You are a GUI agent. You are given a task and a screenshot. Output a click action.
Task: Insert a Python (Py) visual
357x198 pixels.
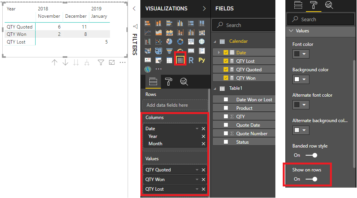point(202,60)
